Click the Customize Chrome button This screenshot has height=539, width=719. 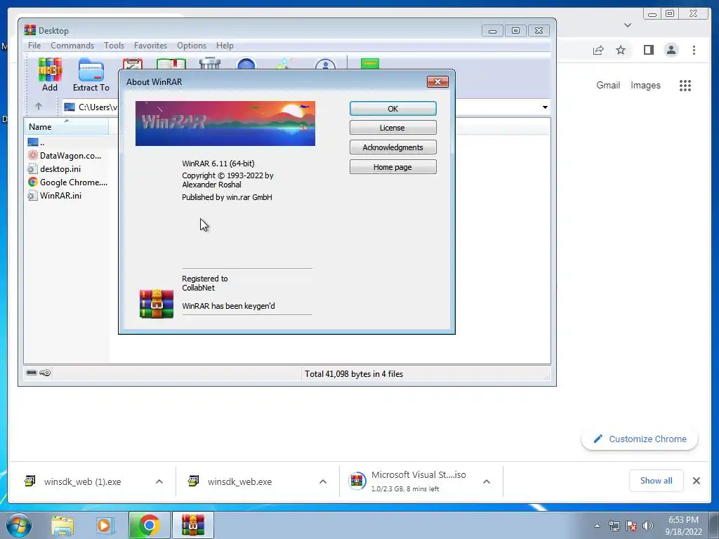coord(640,439)
